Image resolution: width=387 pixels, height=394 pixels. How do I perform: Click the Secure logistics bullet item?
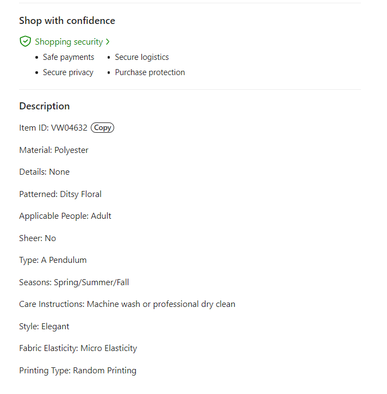pos(142,57)
